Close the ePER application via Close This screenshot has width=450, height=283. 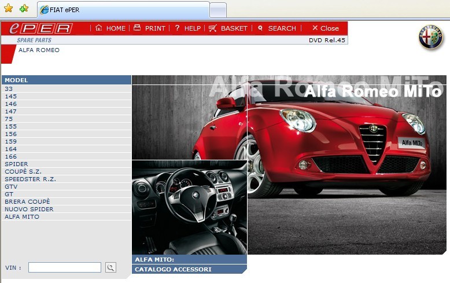click(325, 28)
